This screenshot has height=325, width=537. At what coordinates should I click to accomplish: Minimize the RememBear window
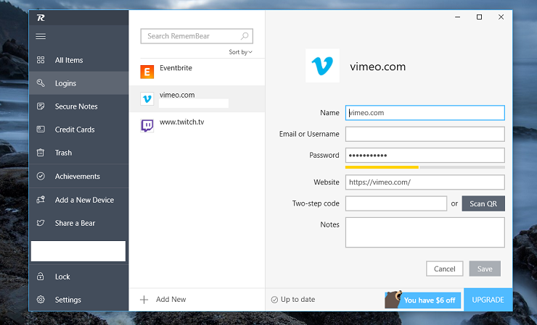pos(457,17)
